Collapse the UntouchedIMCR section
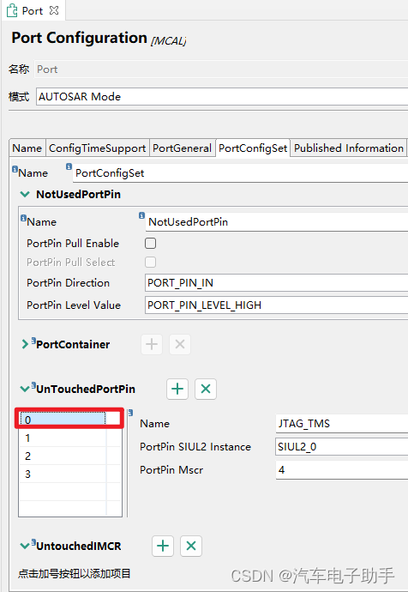The image size is (408, 592). coord(25,546)
